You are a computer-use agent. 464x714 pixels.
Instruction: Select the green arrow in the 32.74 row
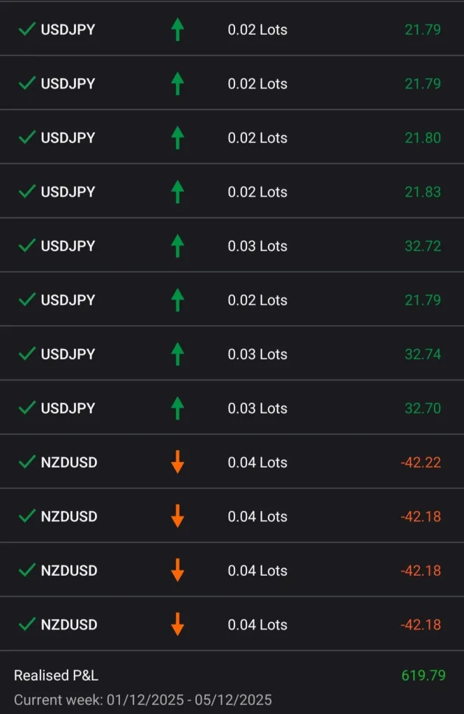tap(177, 354)
